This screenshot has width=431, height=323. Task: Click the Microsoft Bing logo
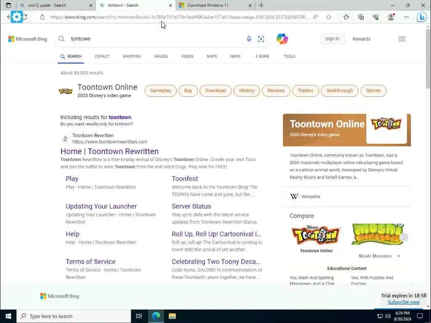tap(28, 39)
